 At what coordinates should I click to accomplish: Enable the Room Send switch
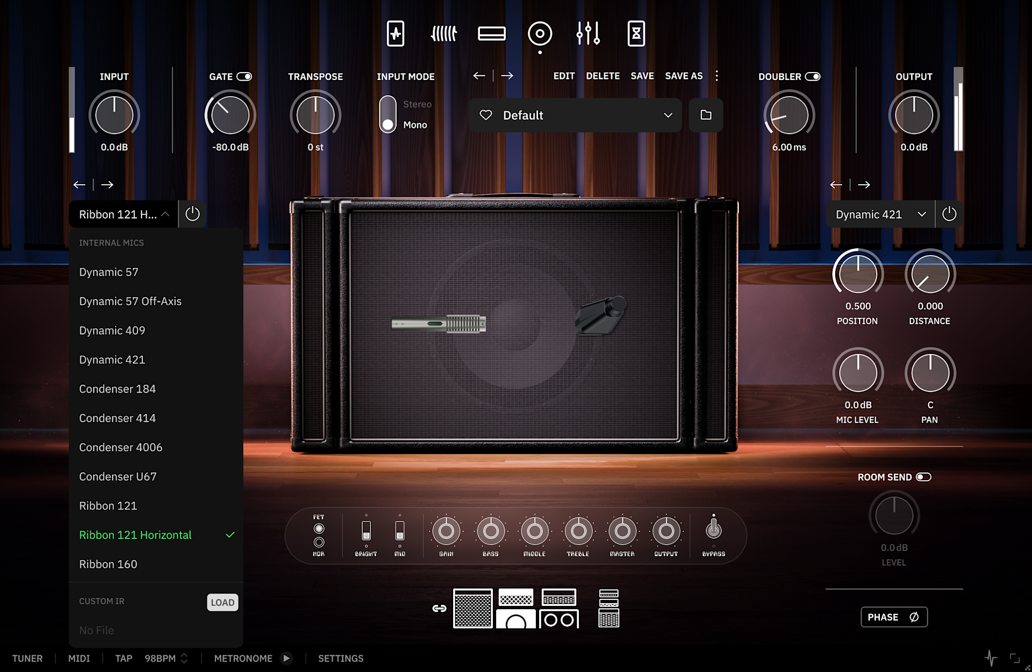[923, 477]
